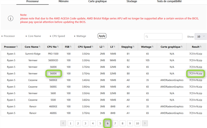Image resolution: width=207 pixels, height=128 pixels.
Task: Click the 105 wattage value
Action: click(148, 60)
